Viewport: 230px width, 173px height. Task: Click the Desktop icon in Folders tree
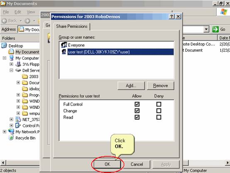(4, 46)
